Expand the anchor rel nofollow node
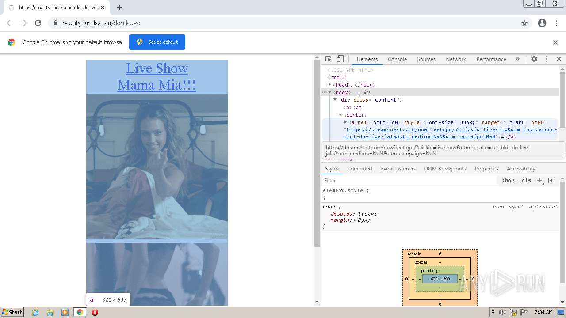 pos(346,122)
